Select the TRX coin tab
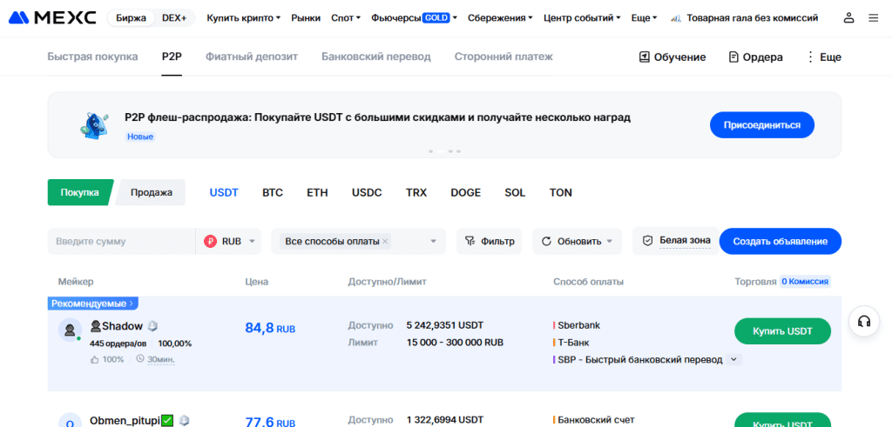 (x=416, y=192)
